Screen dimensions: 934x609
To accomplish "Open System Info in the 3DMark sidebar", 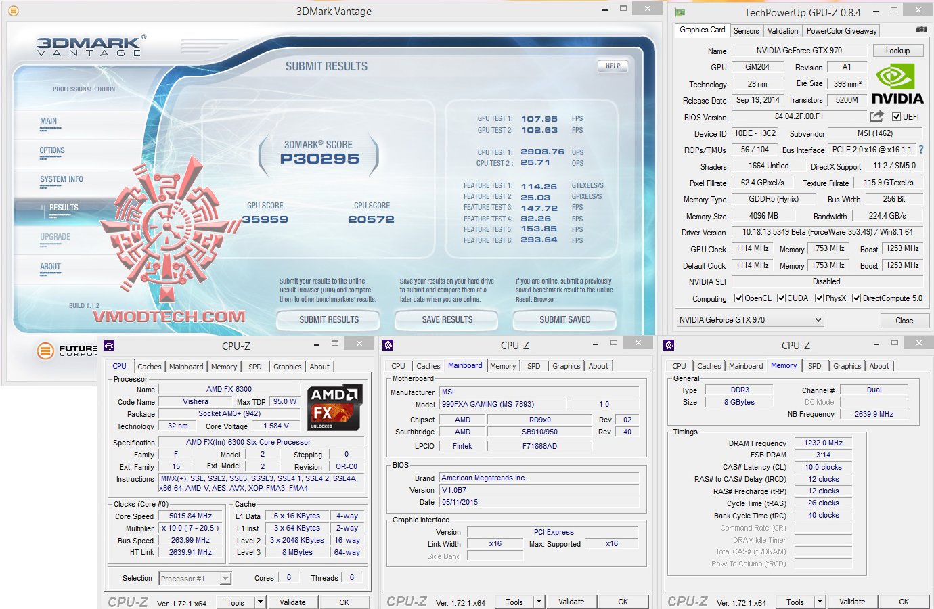I will coord(62,180).
